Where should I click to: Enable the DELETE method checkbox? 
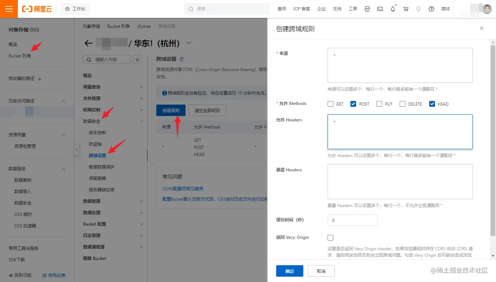[403, 104]
